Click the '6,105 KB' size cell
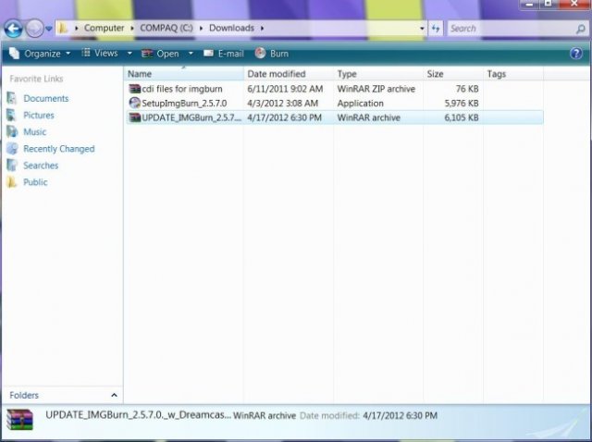 462,117
